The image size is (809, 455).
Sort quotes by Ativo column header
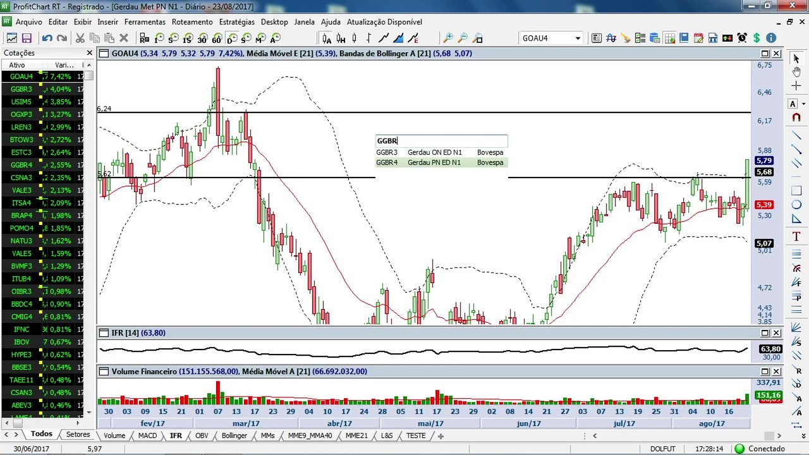click(17, 65)
